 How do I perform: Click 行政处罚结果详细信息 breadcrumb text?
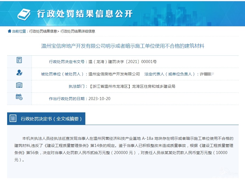pos(78,31)
